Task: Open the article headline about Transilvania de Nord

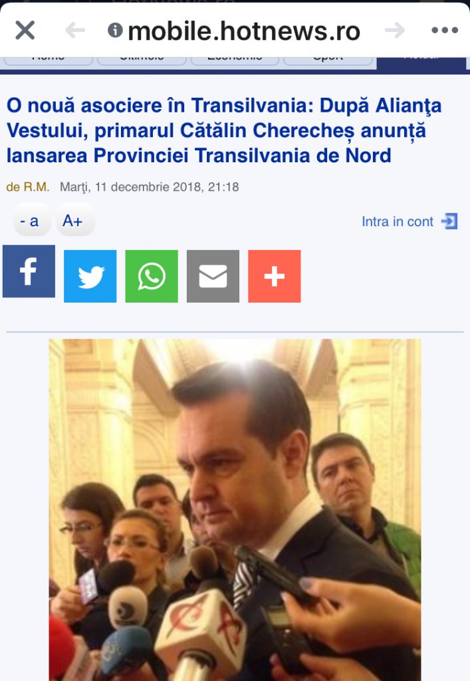Action: [224, 130]
